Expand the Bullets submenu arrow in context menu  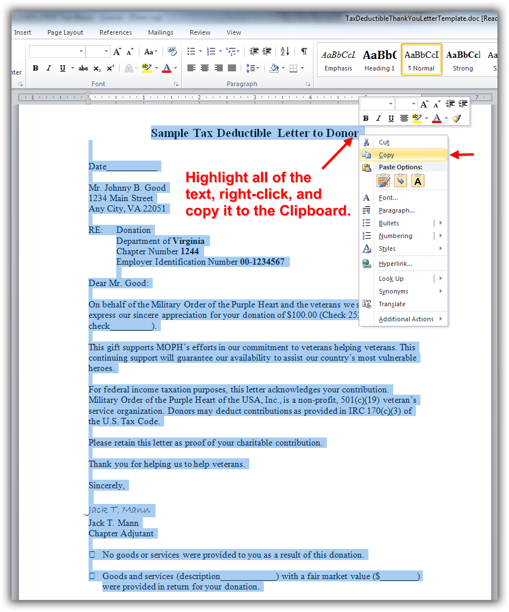tap(440, 223)
